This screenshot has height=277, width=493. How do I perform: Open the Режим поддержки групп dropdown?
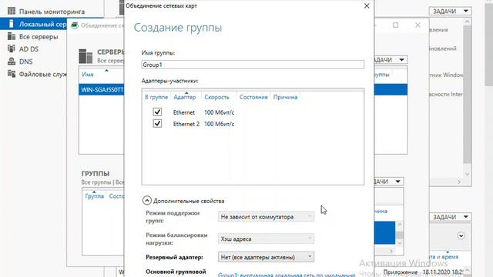click(266, 217)
